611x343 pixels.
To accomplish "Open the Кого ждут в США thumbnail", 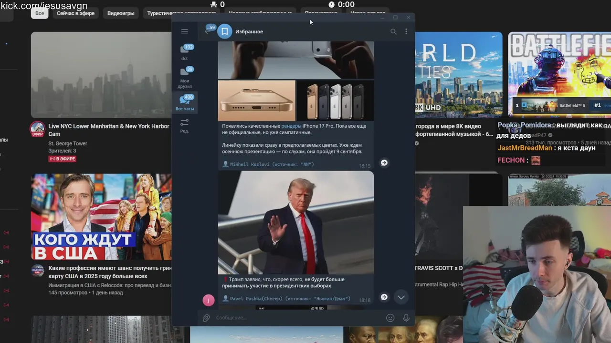I will 101,217.
